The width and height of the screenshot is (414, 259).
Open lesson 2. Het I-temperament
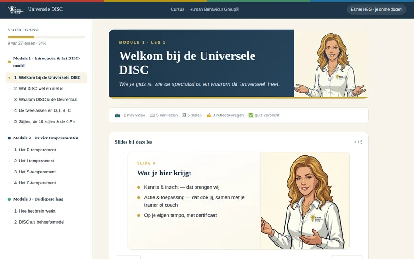click(34, 161)
